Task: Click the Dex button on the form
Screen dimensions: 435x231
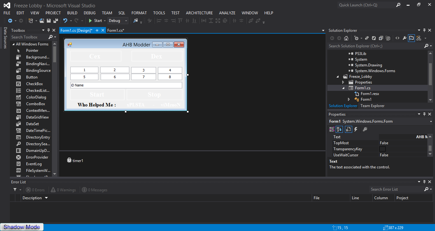Action: (157, 56)
